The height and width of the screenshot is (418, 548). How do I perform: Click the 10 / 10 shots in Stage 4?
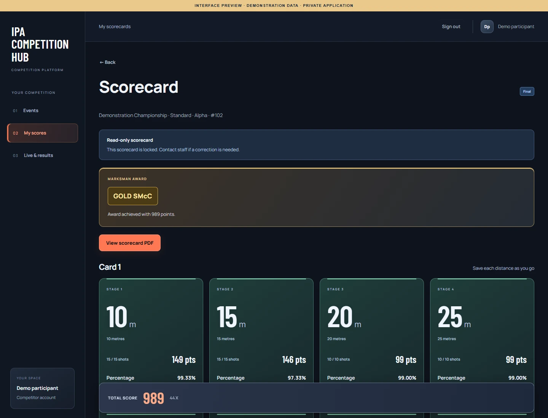pyautogui.click(x=449, y=359)
